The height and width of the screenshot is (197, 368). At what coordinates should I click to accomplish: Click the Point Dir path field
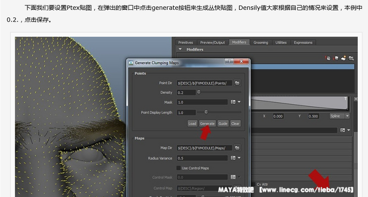coord(205,83)
